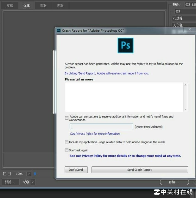Open the 100% zoom level dropdown
196x198 pixels.
[29, 174]
